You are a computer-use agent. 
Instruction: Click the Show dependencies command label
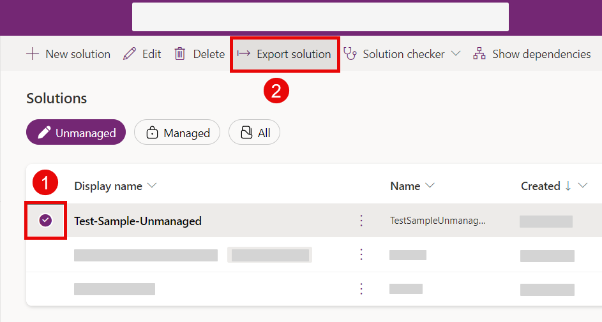click(x=541, y=54)
